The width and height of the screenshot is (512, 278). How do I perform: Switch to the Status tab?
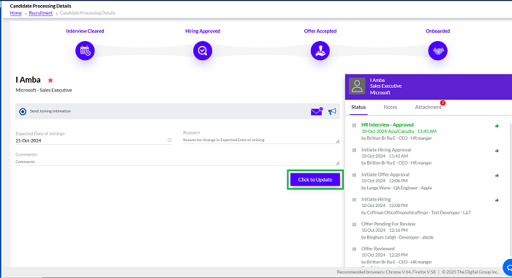[358, 107]
